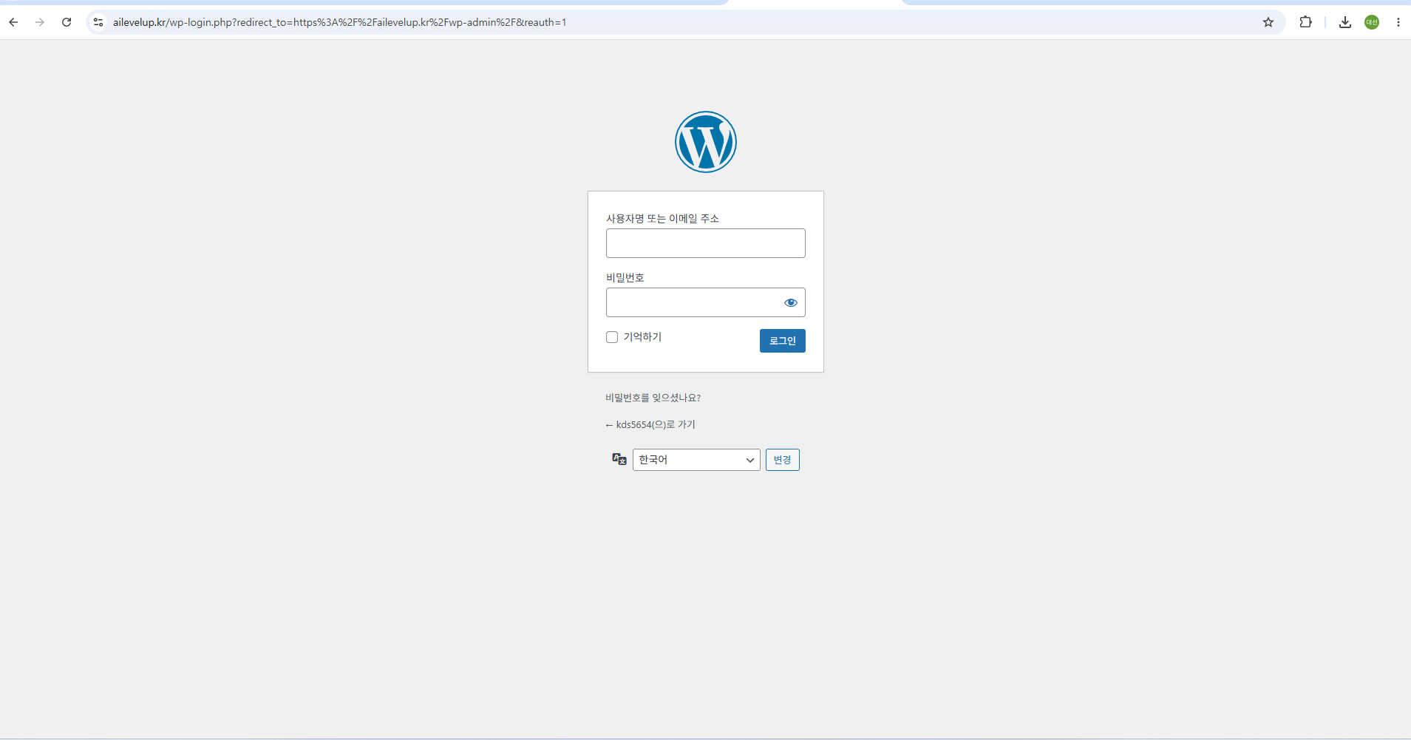Open the Chrome three-dot menu
The width and height of the screenshot is (1411, 740).
click(x=1398, y=22)
